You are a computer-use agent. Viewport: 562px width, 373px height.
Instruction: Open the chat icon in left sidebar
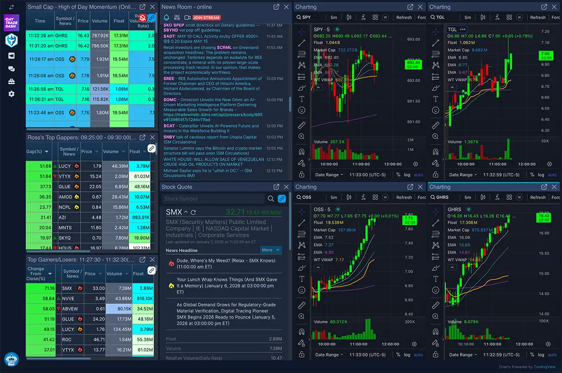(11, 69)
